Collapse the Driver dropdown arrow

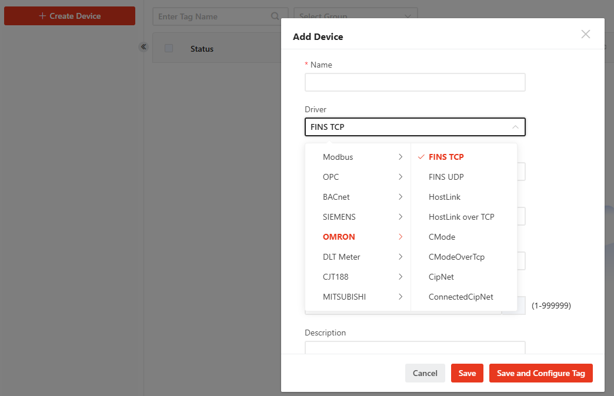pyautogui.click(x=515, y=127)
